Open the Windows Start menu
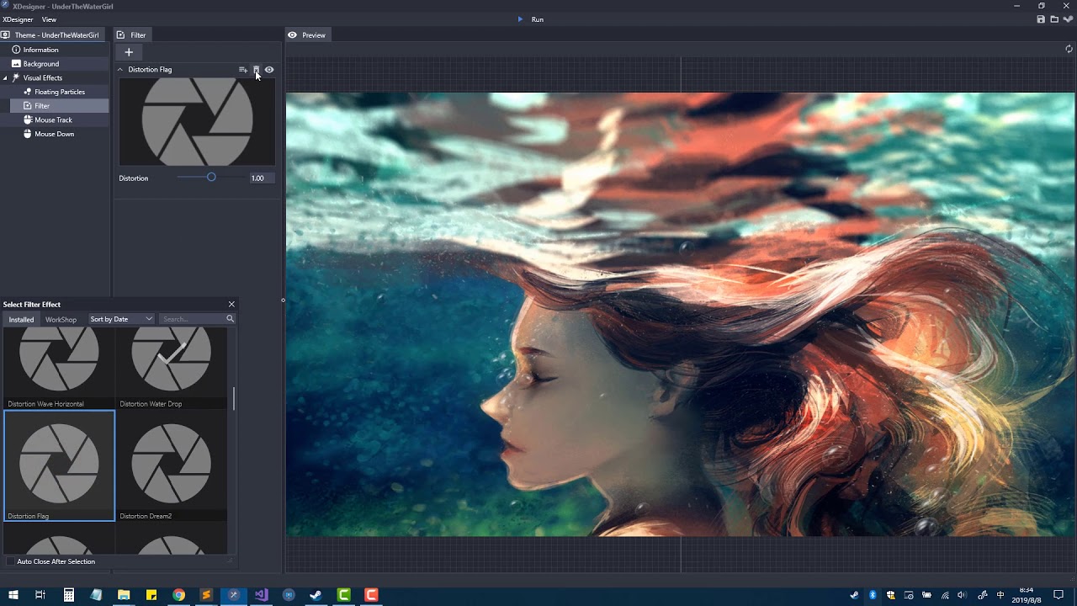 tap(13, 595)
